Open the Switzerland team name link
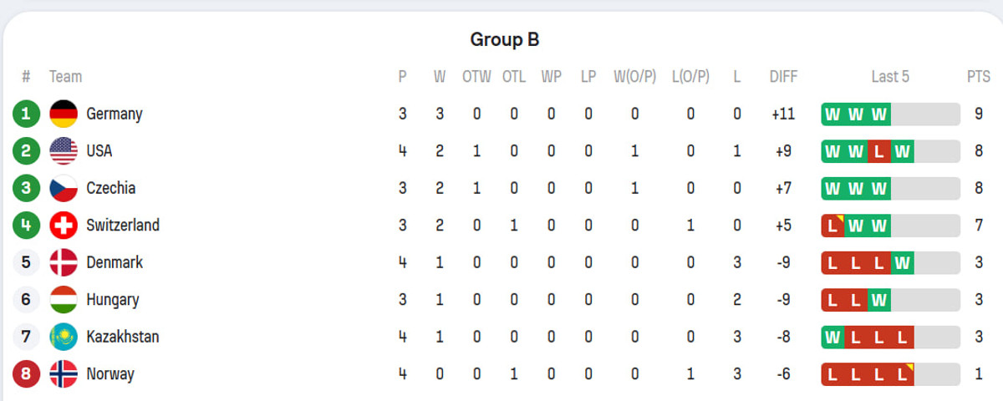 coord(123,226)
